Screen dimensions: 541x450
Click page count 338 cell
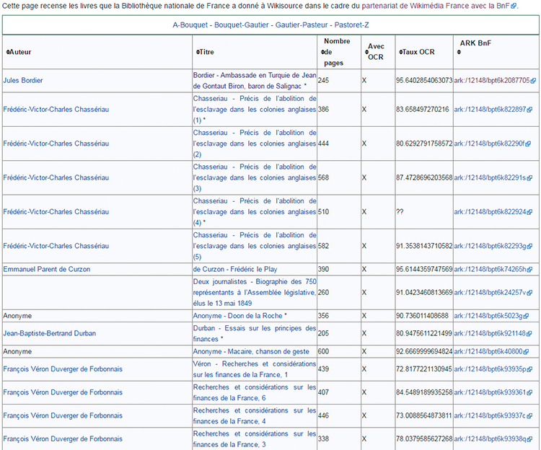[x=339, y=439]
